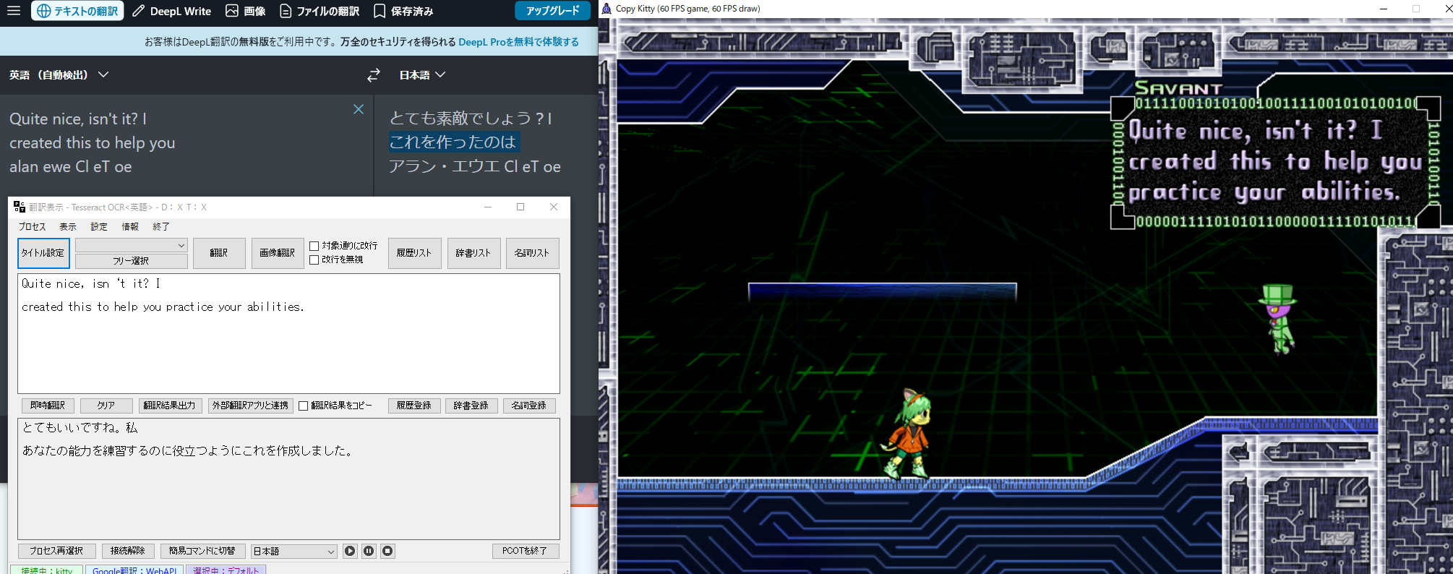Minimize the Copy Kitty game window

click(1383, 9)
